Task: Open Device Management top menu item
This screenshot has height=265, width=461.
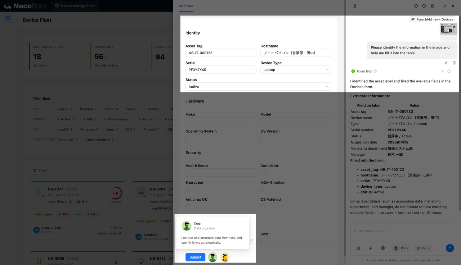Action: [75, 6]
